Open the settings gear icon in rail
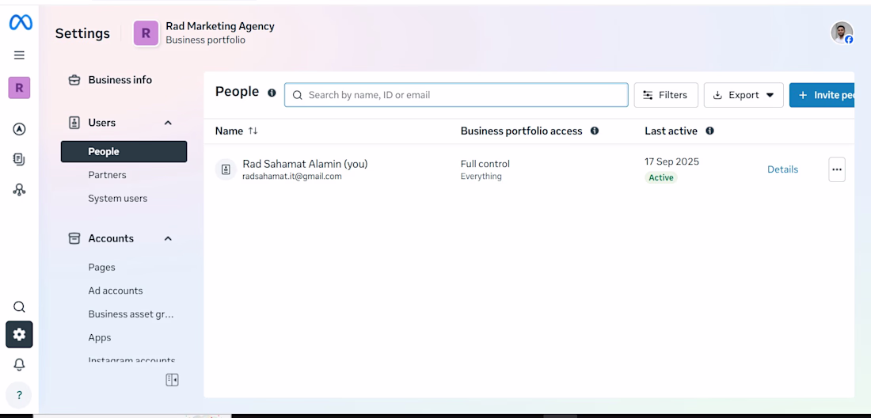The image size is (871, 418). (20, 335)
